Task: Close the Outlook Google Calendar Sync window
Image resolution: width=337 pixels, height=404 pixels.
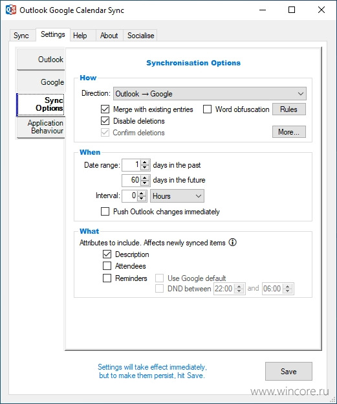Action: click(321, 10)
